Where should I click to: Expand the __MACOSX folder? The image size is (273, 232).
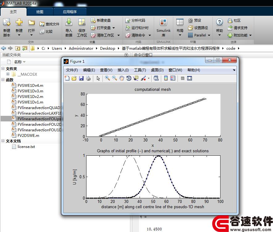(8, 74)
